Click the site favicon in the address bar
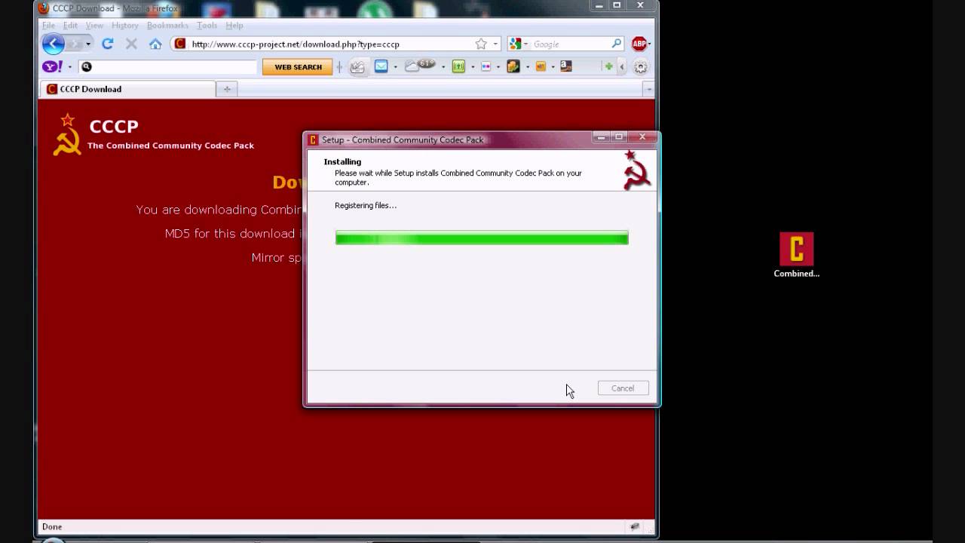965x543 pixels. (x=180, y=44)
